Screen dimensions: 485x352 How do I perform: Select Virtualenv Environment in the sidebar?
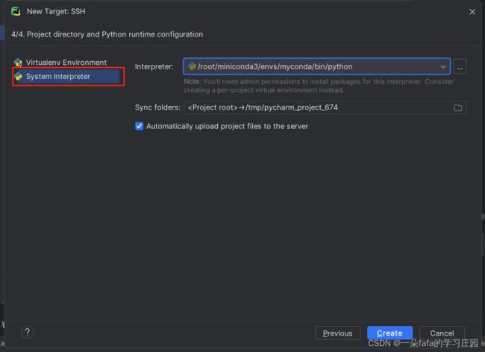(x=66, y=63)
